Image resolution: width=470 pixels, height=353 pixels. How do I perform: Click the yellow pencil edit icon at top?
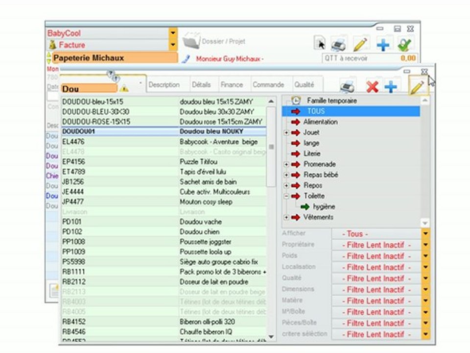click(361, 45)
